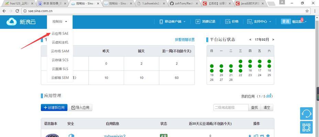
Task: Open 消费记录 billing records
Action: coord(206,22)
